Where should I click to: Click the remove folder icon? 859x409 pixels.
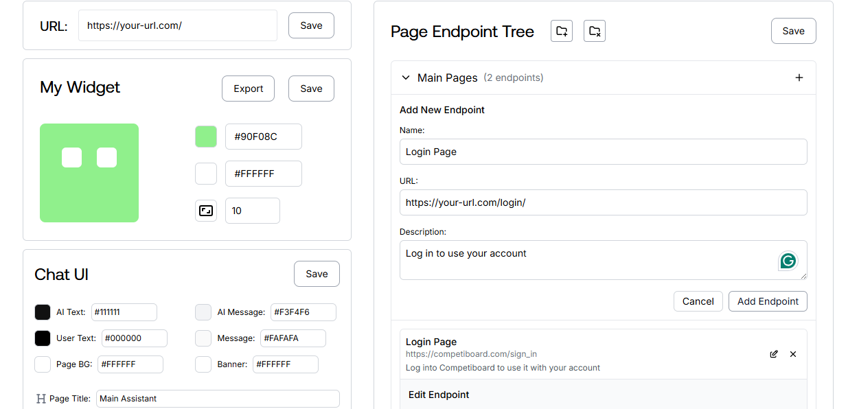[x=595, y=31]
